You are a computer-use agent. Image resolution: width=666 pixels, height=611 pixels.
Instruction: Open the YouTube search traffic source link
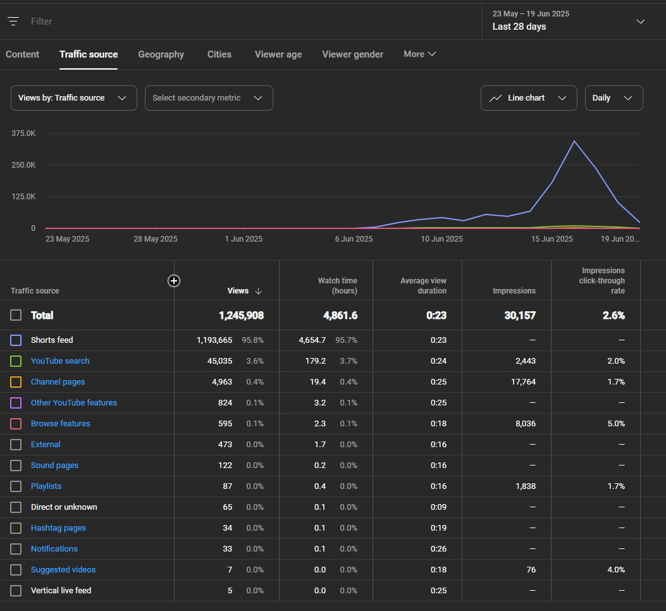(60, 361)
